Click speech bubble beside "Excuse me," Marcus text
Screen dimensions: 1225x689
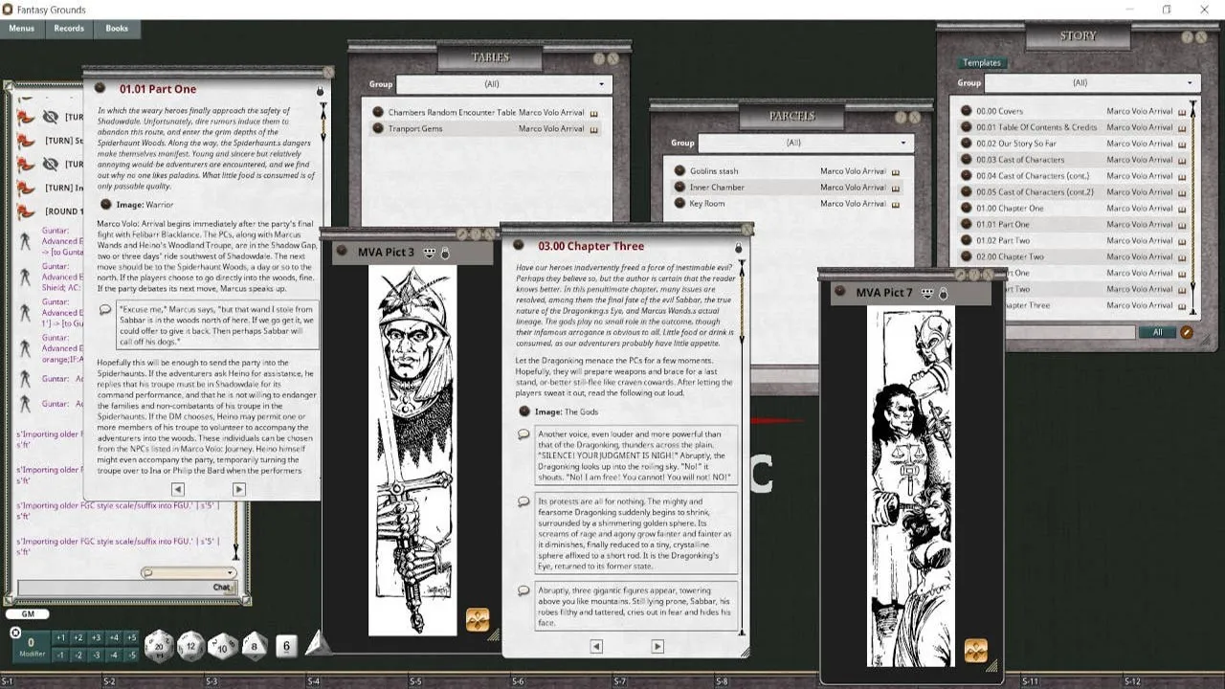(105, 310)
